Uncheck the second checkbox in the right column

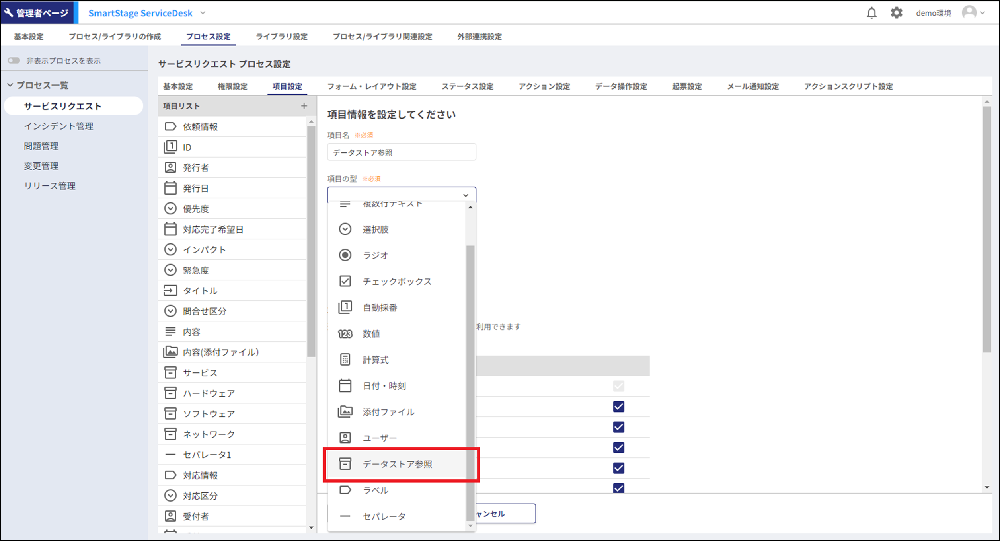point(618,407)
